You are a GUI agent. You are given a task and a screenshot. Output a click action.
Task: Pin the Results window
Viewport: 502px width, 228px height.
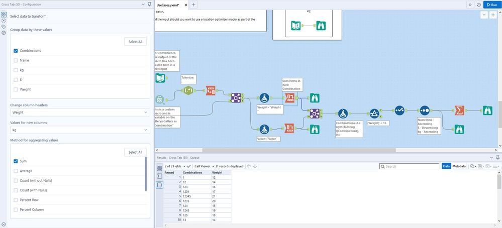(498, 158)
